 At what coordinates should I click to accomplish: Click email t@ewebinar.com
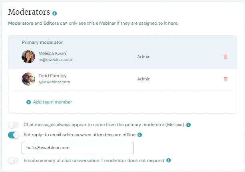(x=54, y=82)
